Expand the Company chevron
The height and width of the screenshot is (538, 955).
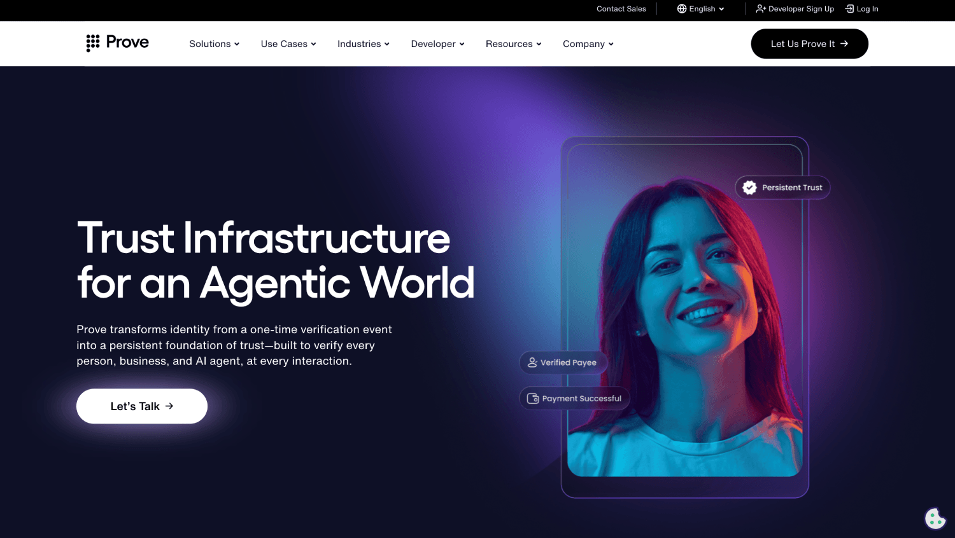tap(611, 44)
